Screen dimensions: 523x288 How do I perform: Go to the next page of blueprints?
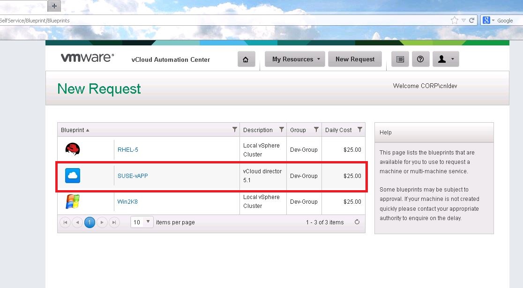(102, 222)
